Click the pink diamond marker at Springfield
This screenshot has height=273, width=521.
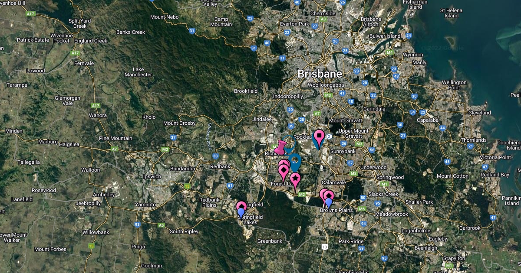(x=241, y=205)
